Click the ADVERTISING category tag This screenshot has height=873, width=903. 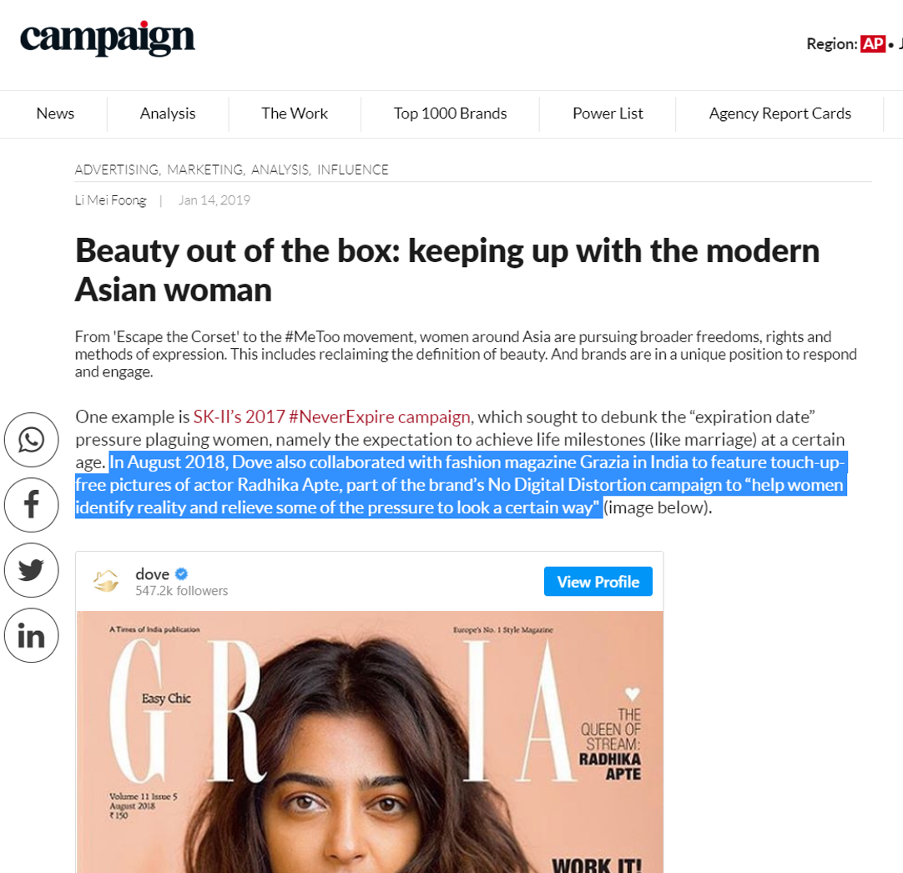point(118,170)
